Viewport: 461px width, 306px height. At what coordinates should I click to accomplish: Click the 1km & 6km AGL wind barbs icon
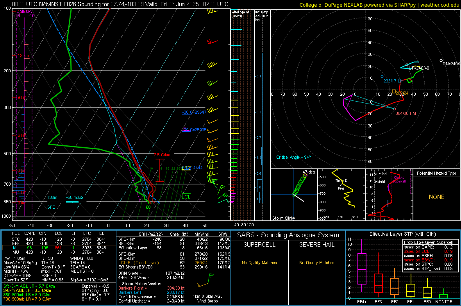pyautogui.click(x=205, y=280)
